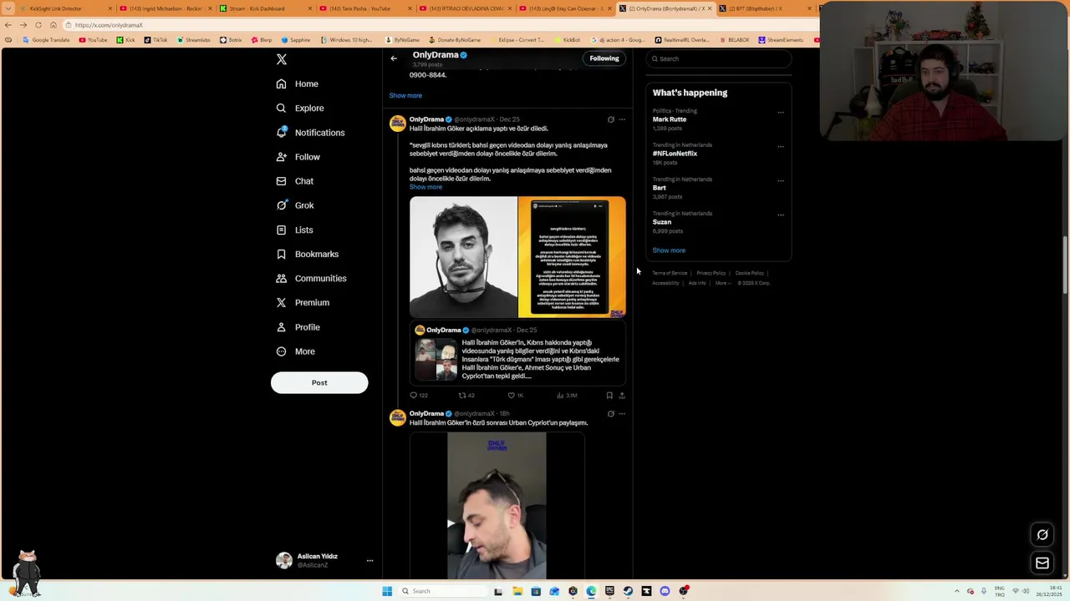Open Notifications in the sidebar

pyautogui.click(x=310, y=133)
